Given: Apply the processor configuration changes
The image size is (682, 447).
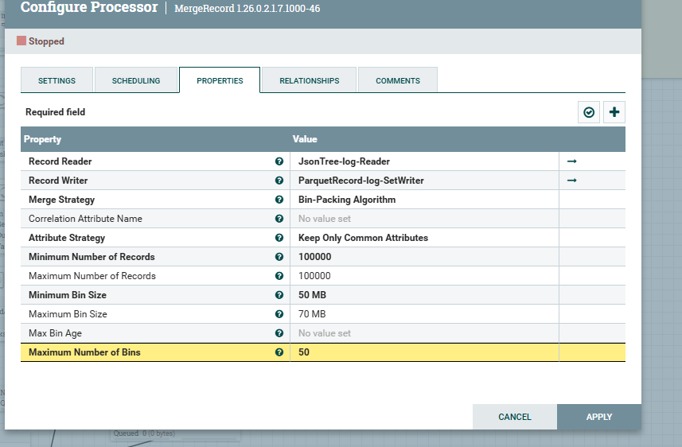Looking at the screenshot, I should (599, 417).
